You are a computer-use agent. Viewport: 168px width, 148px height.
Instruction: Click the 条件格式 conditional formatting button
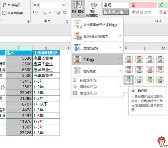[78, 9]
